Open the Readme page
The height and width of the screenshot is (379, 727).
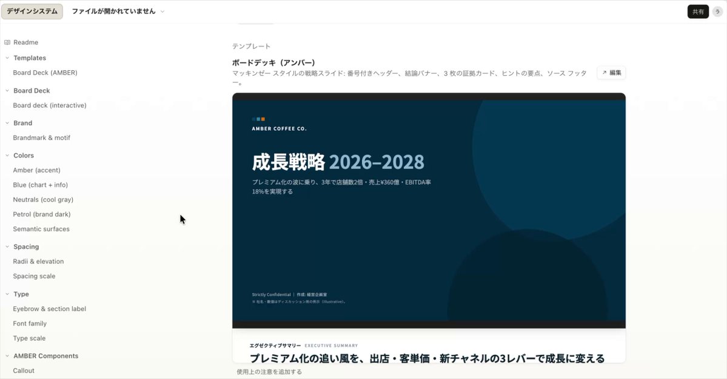pos(25,42)
